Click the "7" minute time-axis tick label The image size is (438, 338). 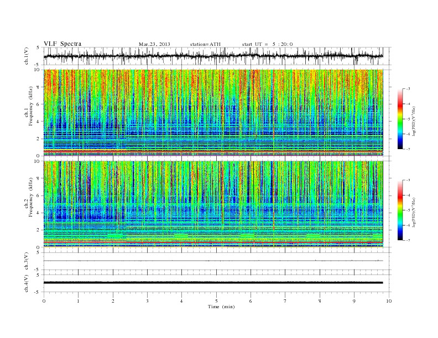coord(285,301)
